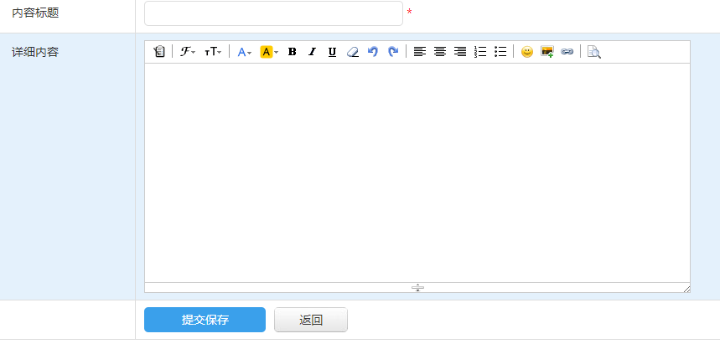Click the 返回 button

(311, 320)
